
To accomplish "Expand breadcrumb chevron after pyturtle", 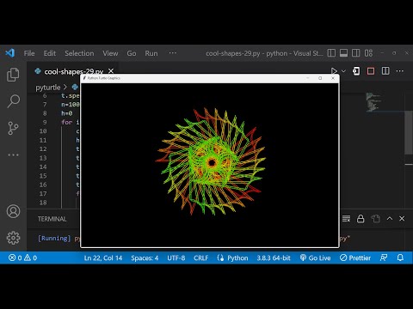I will 65,87.
